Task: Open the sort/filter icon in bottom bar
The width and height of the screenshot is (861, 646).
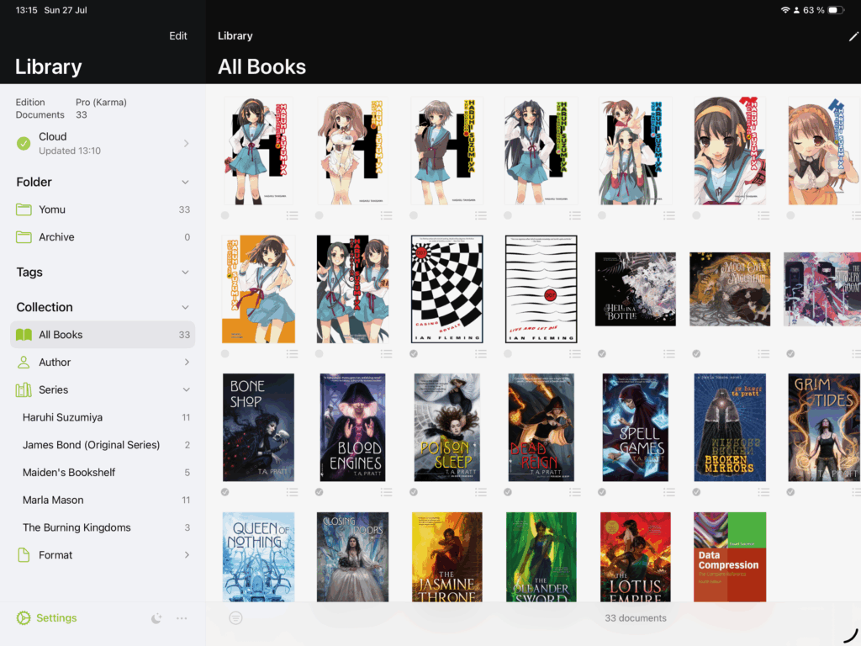Action: 235,618
